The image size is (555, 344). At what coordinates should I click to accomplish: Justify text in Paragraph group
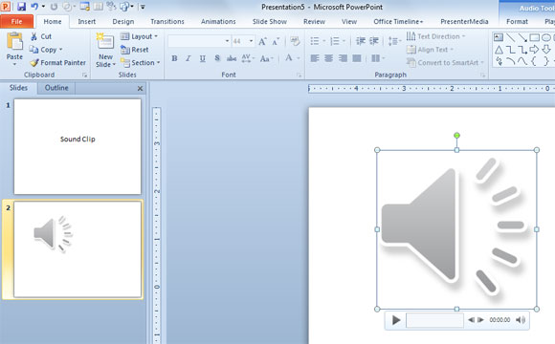356,58
